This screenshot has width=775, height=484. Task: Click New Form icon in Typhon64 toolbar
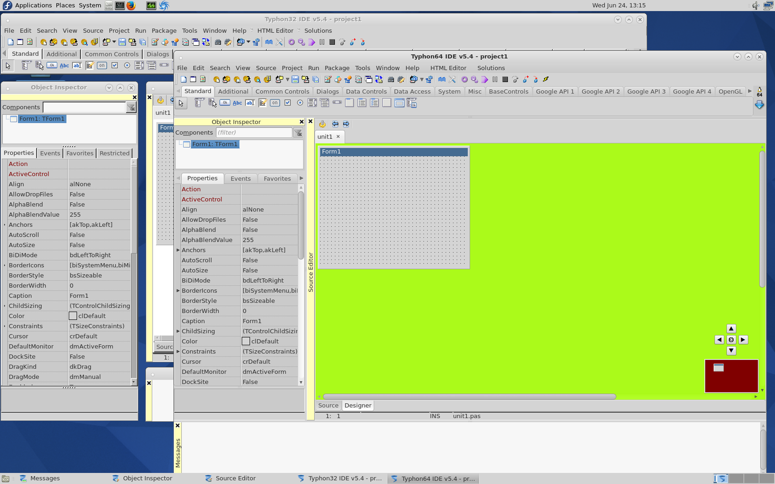(x=193, y=79)
